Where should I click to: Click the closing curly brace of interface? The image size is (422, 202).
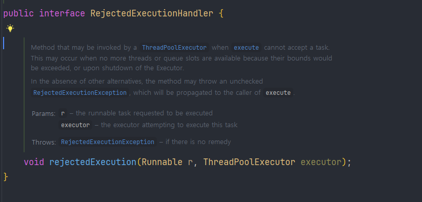click(6, 177)
